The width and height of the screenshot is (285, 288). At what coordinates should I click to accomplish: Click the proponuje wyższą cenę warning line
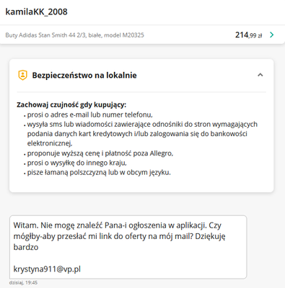click(100, 153)
